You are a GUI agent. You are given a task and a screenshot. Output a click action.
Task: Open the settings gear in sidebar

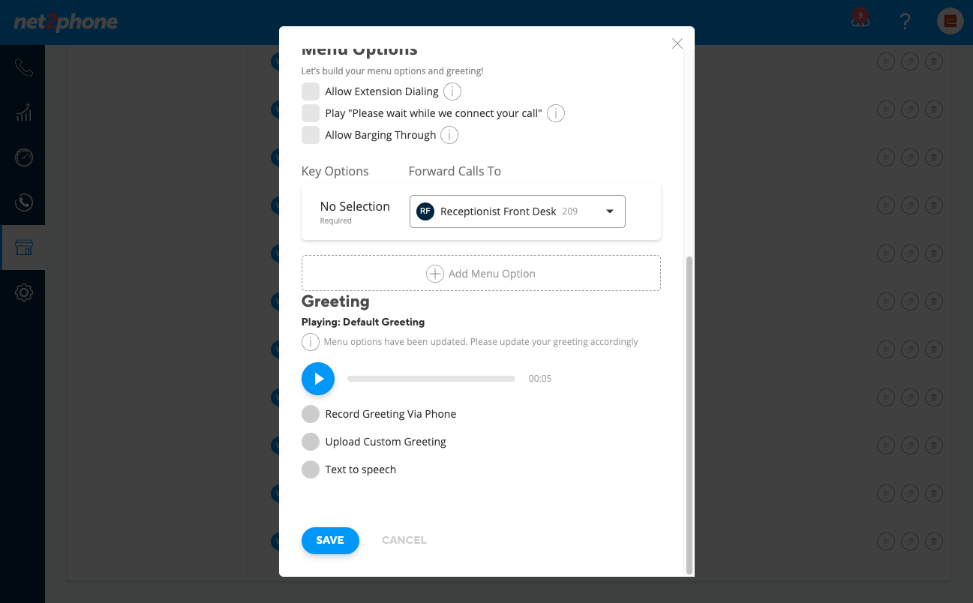(24, 292)
